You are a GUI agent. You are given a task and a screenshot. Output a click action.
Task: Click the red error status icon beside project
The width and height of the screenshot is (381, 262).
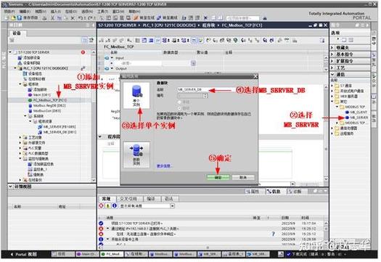click(x=83, y=52)
